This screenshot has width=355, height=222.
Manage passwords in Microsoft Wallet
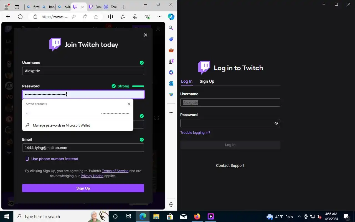tap(78, 125)
